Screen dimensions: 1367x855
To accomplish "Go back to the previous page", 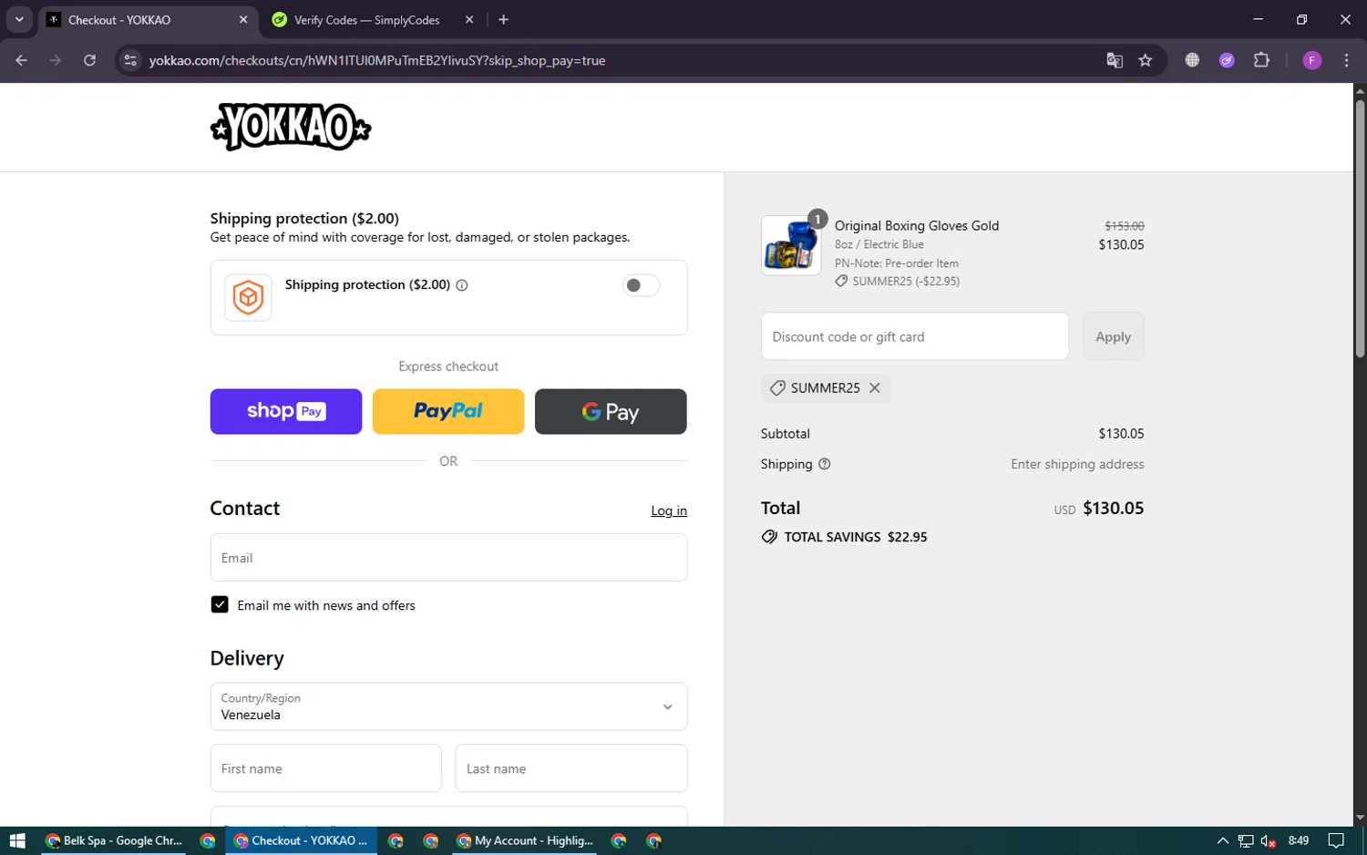I will [x=22, y=60].
